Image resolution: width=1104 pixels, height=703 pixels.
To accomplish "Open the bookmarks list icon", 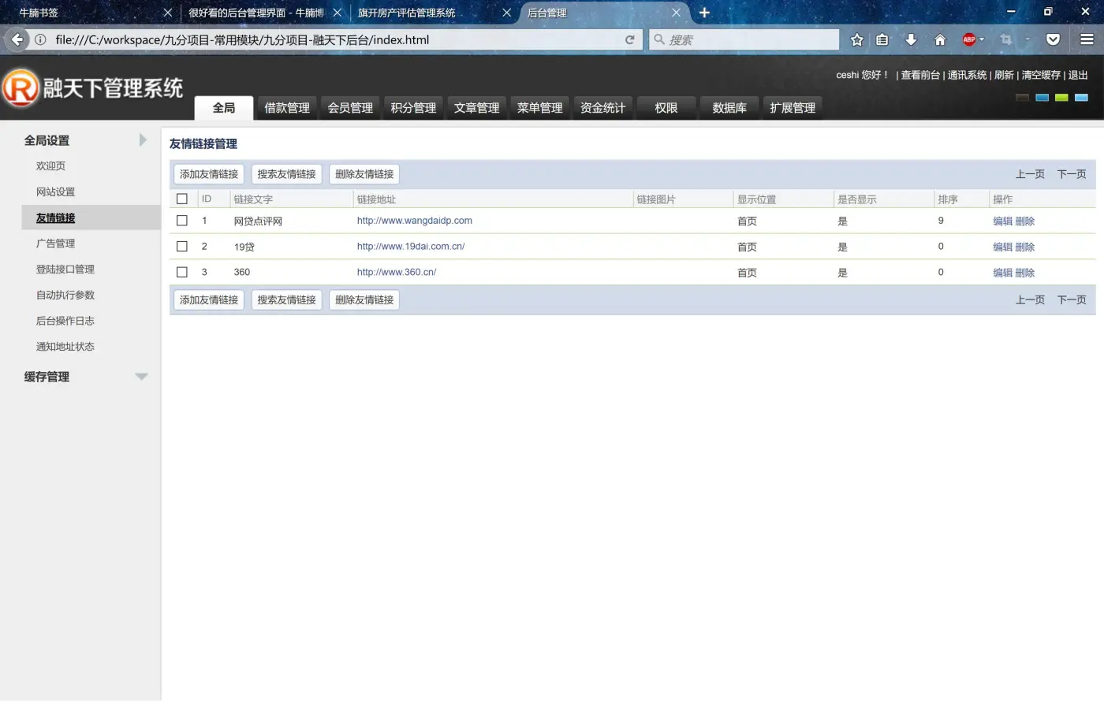I will pyautogui.click(x=882, y=39).
